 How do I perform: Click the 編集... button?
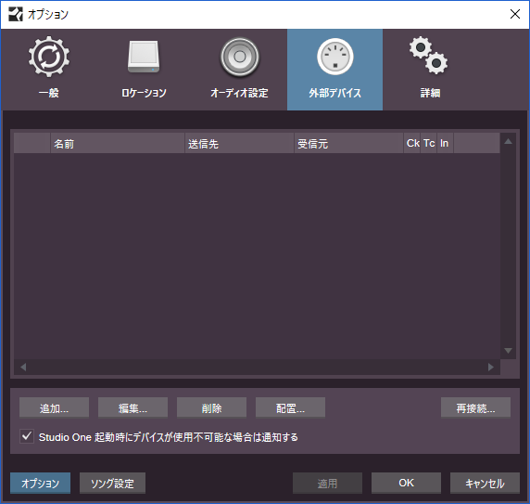132,407
